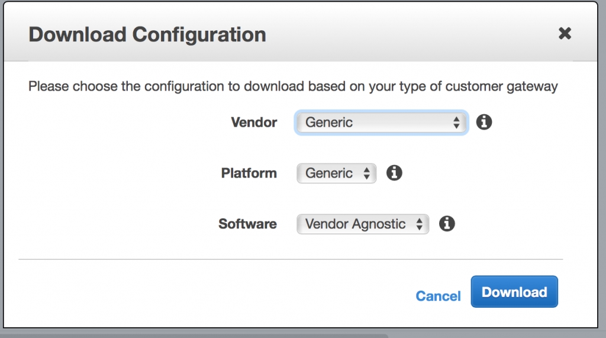Click the Platform field label
The width and height of the screenshot is (606, 338).
249,173
